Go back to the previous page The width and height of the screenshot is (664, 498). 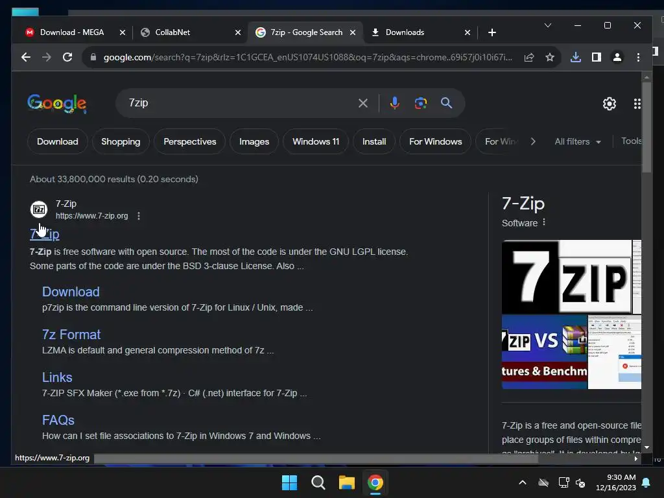point(26,57)
